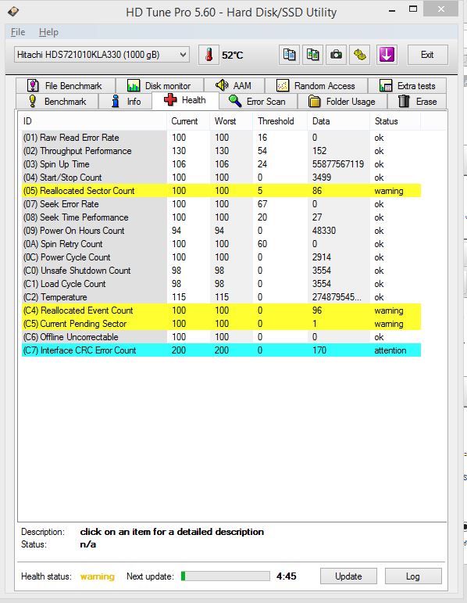Open the Help menu
This screenshot has width=467, height=603.
click(x=48, y=32)
